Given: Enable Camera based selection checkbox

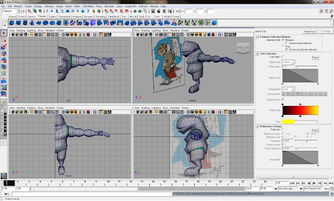Looking at the screenshot, I should coord(287,43).
